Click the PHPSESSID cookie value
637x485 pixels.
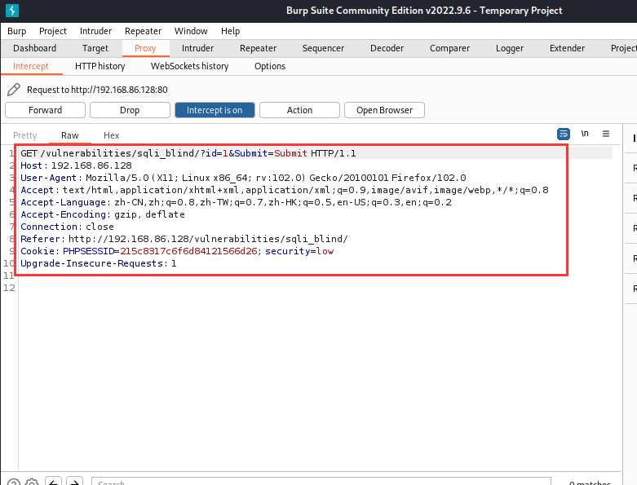coord(188,251)
